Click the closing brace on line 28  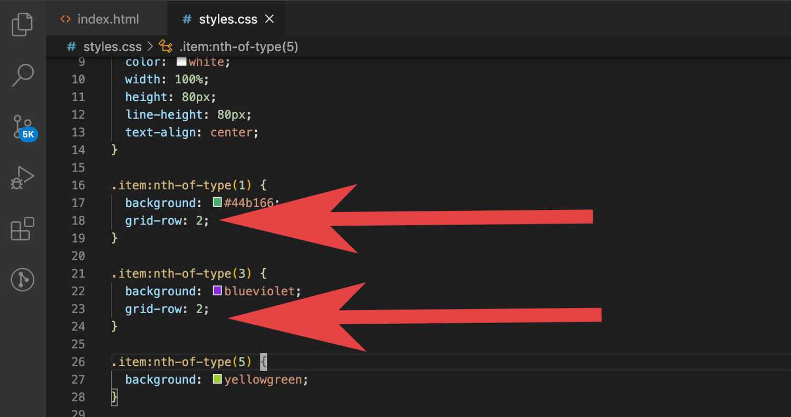click(x=114, y=397)
